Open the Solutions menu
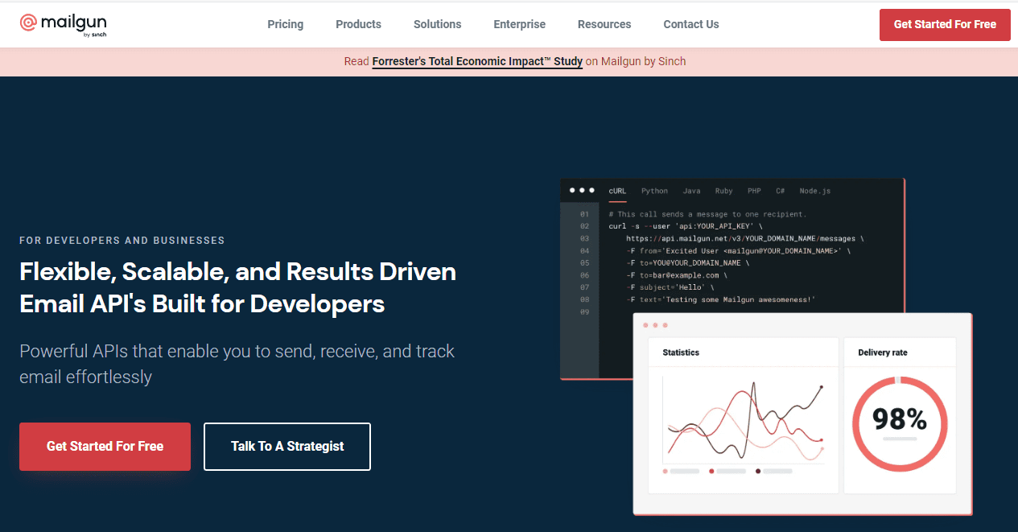1018x532 pixels. click(x=437, y=24)
